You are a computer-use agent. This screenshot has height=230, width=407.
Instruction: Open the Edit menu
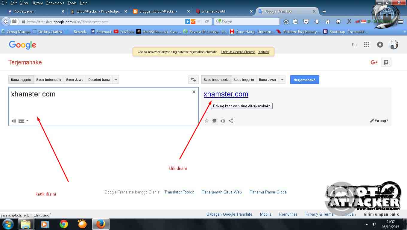pyautogui.click(x=14, y=3)
